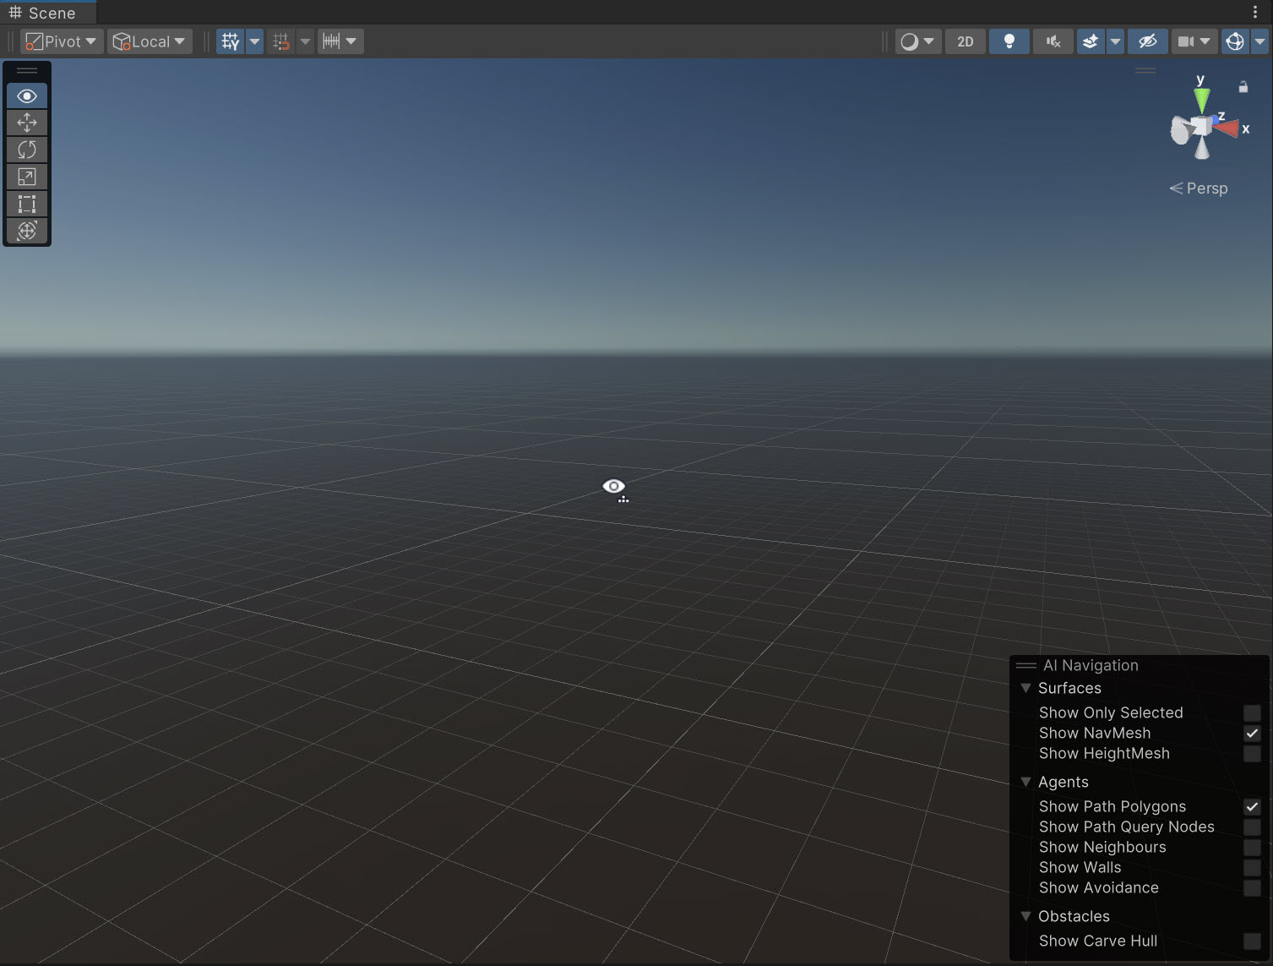Click the blue Z axis cone on gizmo

pyautogui.click(x=1216, y=120)
